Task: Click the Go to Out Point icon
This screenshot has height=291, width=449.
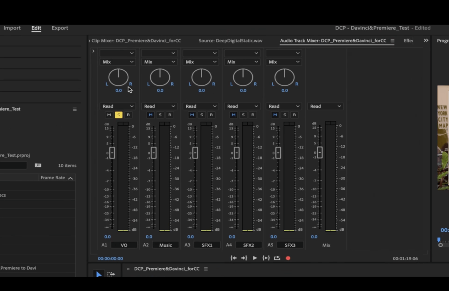Action: coord(244,258)
